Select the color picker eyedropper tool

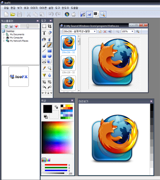(x=44, y=68)
